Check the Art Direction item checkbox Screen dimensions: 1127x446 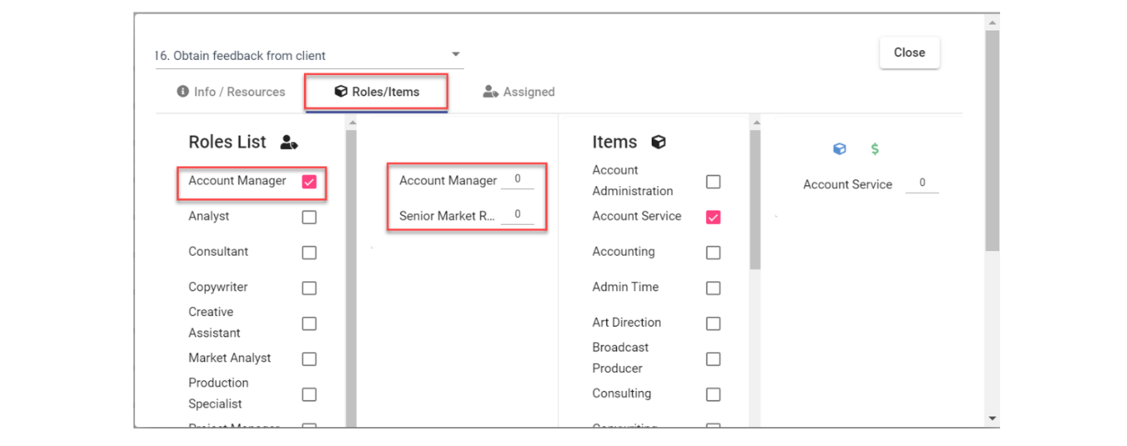click(x=713, y=323)
